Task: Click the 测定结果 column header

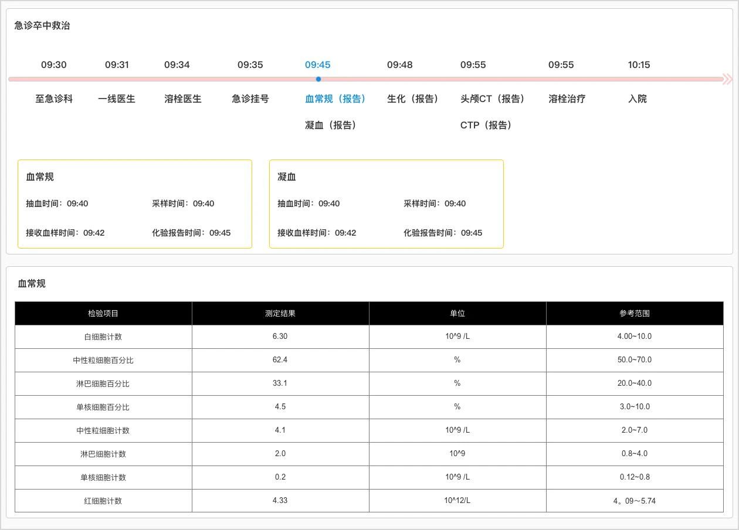Action: point(280,313)
